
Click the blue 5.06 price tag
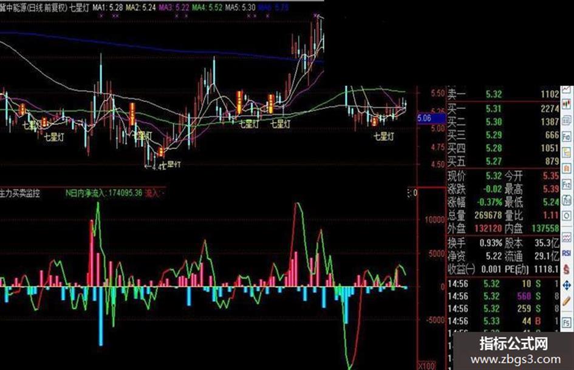tap(431, 118)
